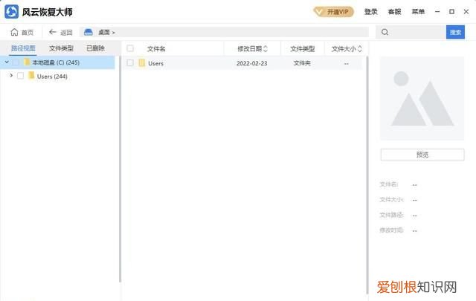This screenshot has width=476, height=301.
Task: Click the disk drive icon in path bar
Action: pos(89,32)
